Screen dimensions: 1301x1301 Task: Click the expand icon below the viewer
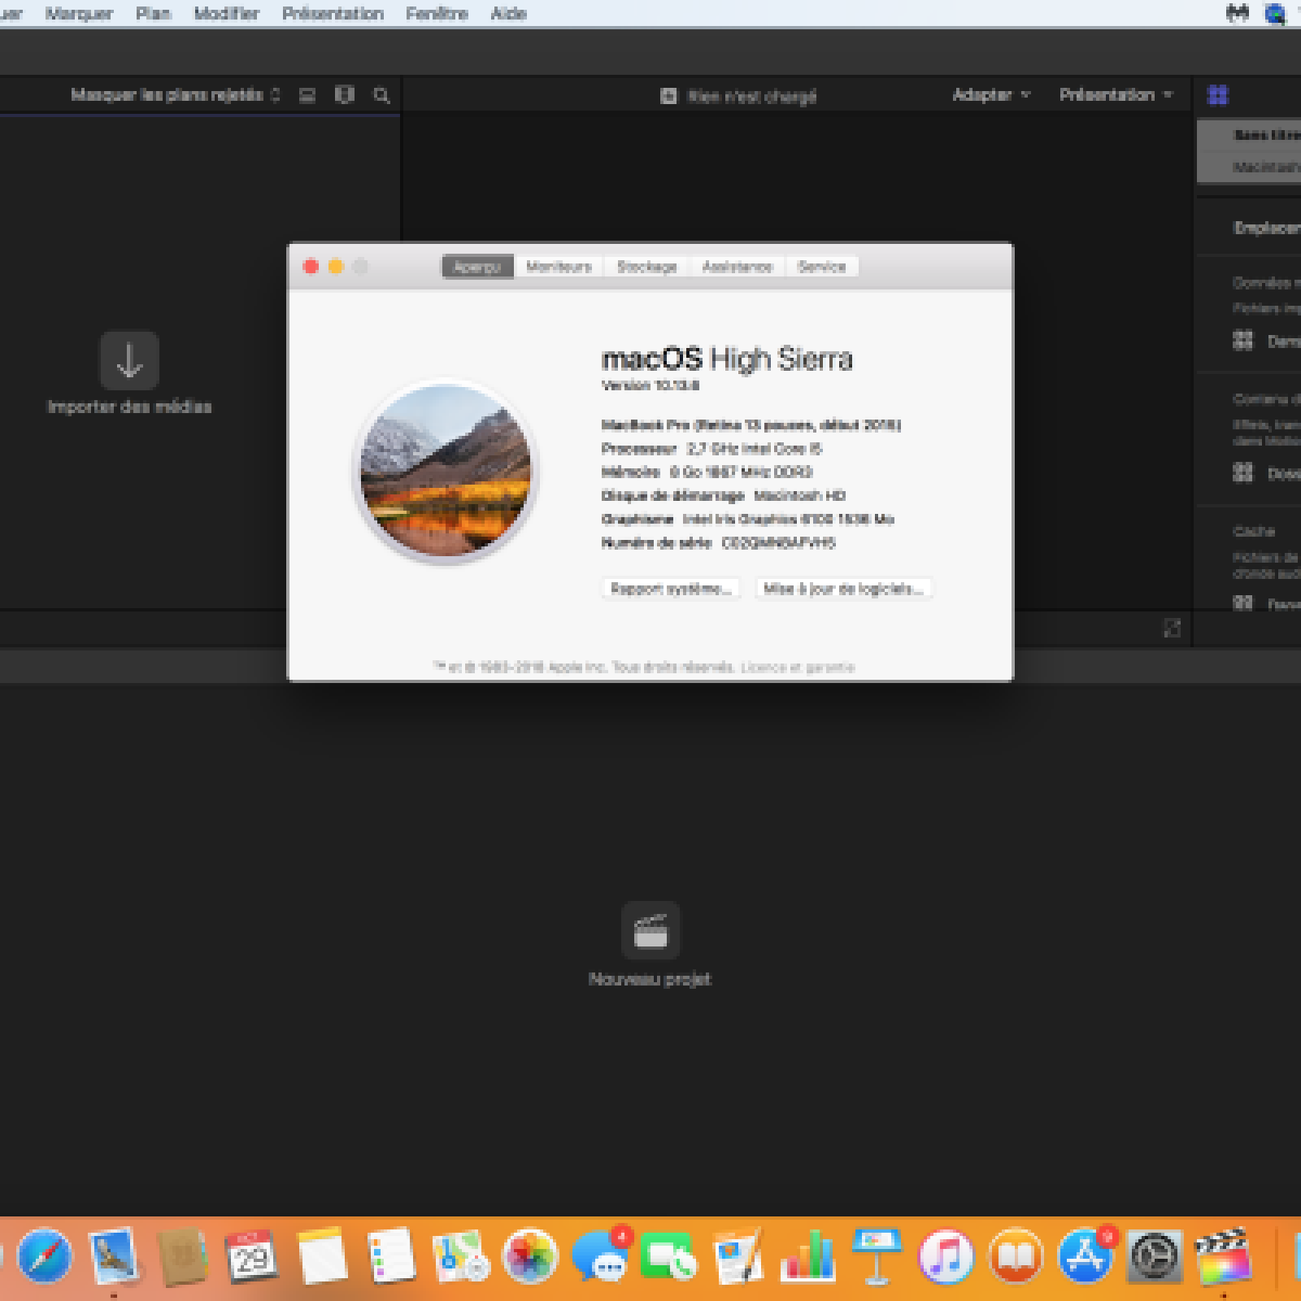1172,628
